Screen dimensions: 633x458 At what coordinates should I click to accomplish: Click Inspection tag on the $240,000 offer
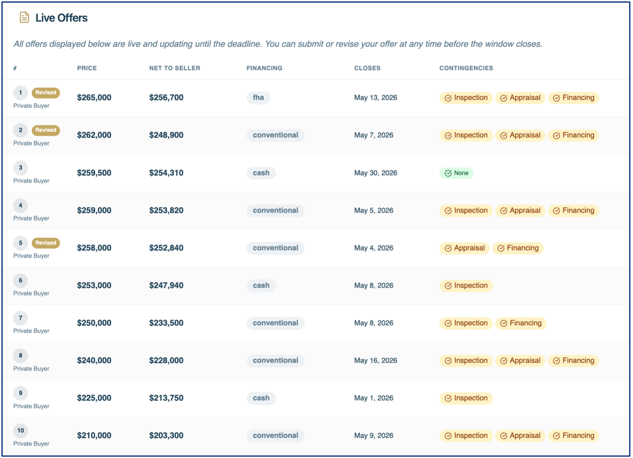coord(466,361)
